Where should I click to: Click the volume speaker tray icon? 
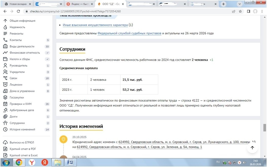click(244, 163)
